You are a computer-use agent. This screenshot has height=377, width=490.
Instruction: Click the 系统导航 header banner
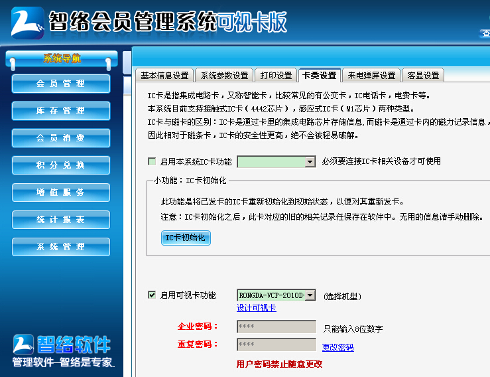click(62, 58)
